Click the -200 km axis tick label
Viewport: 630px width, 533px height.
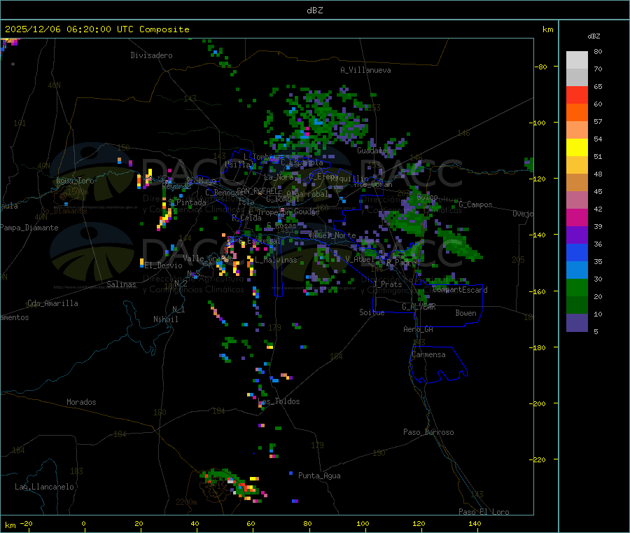(538, 403)
